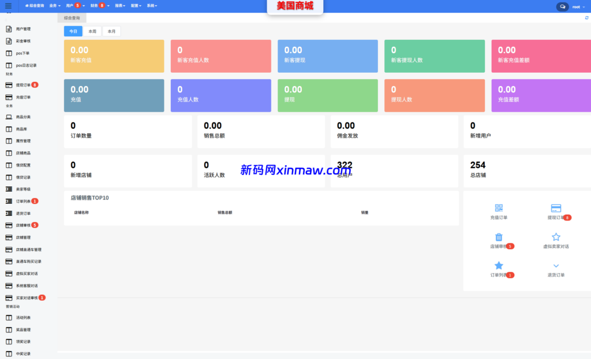Expand the 业务 dropdown in top bar

(55, 6)
